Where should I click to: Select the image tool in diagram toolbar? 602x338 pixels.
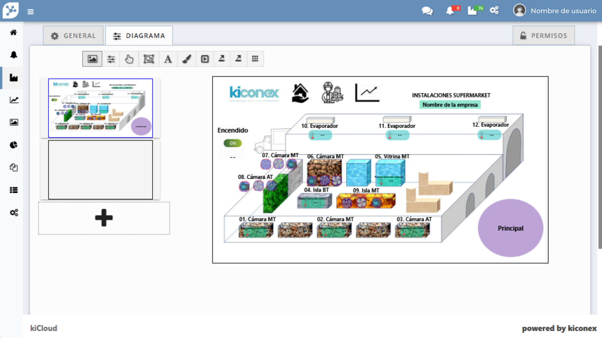92,59
